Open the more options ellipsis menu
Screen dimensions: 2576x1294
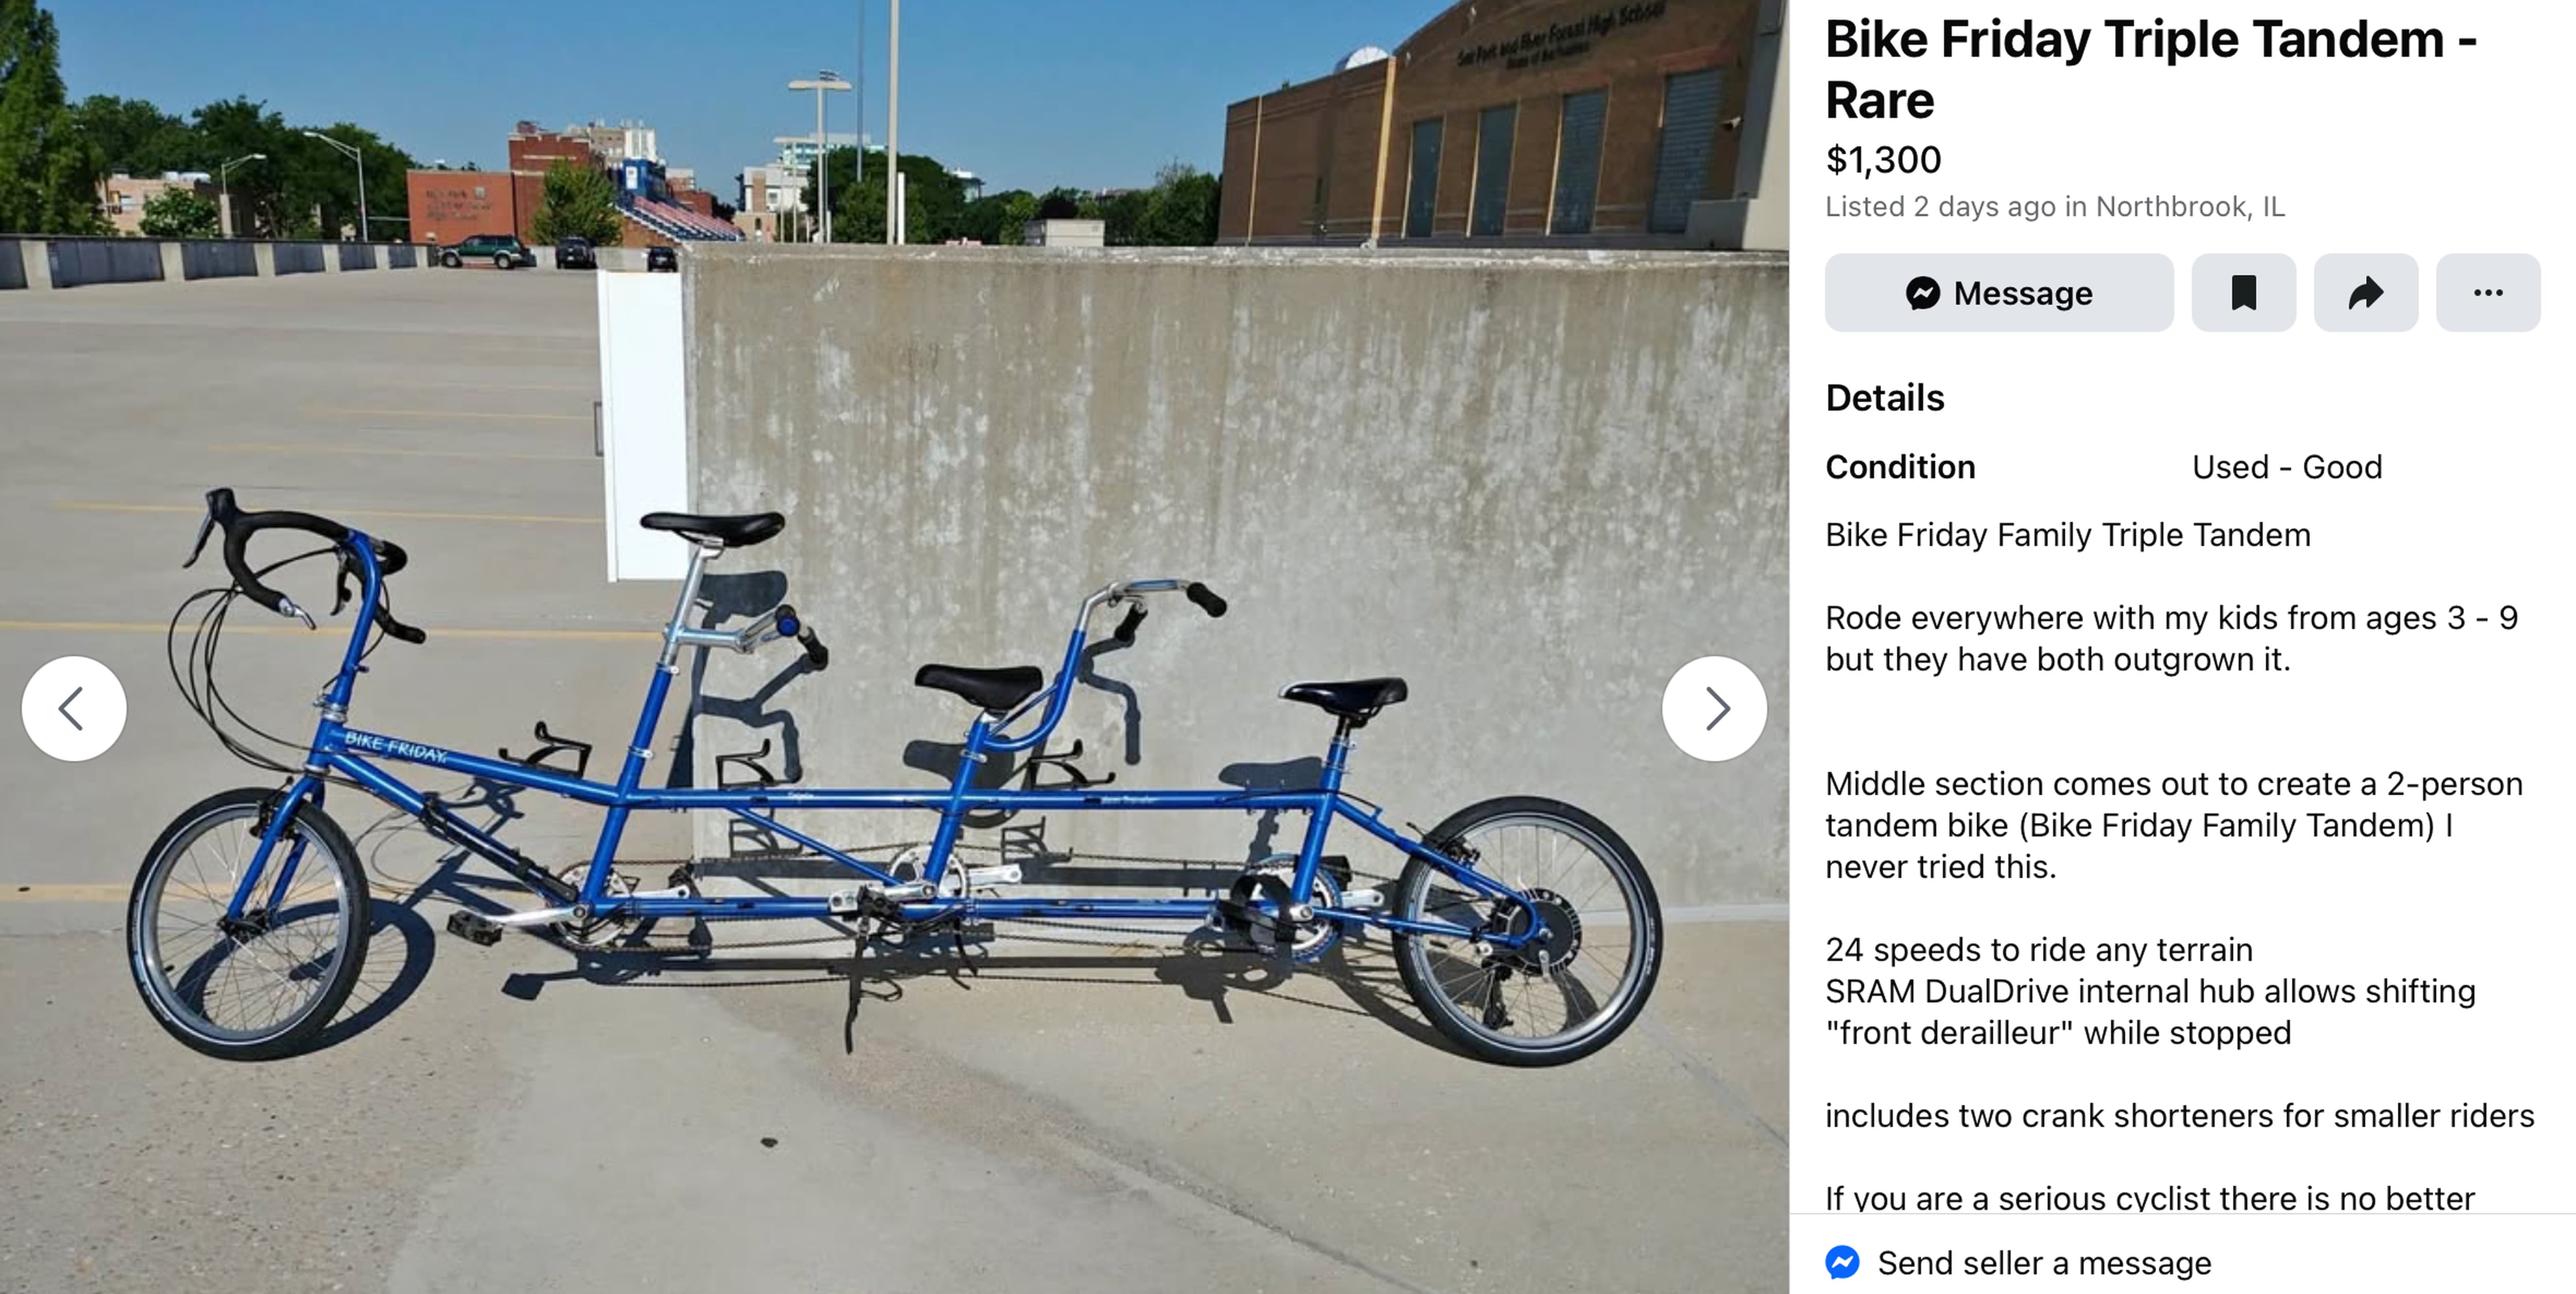2487,293
